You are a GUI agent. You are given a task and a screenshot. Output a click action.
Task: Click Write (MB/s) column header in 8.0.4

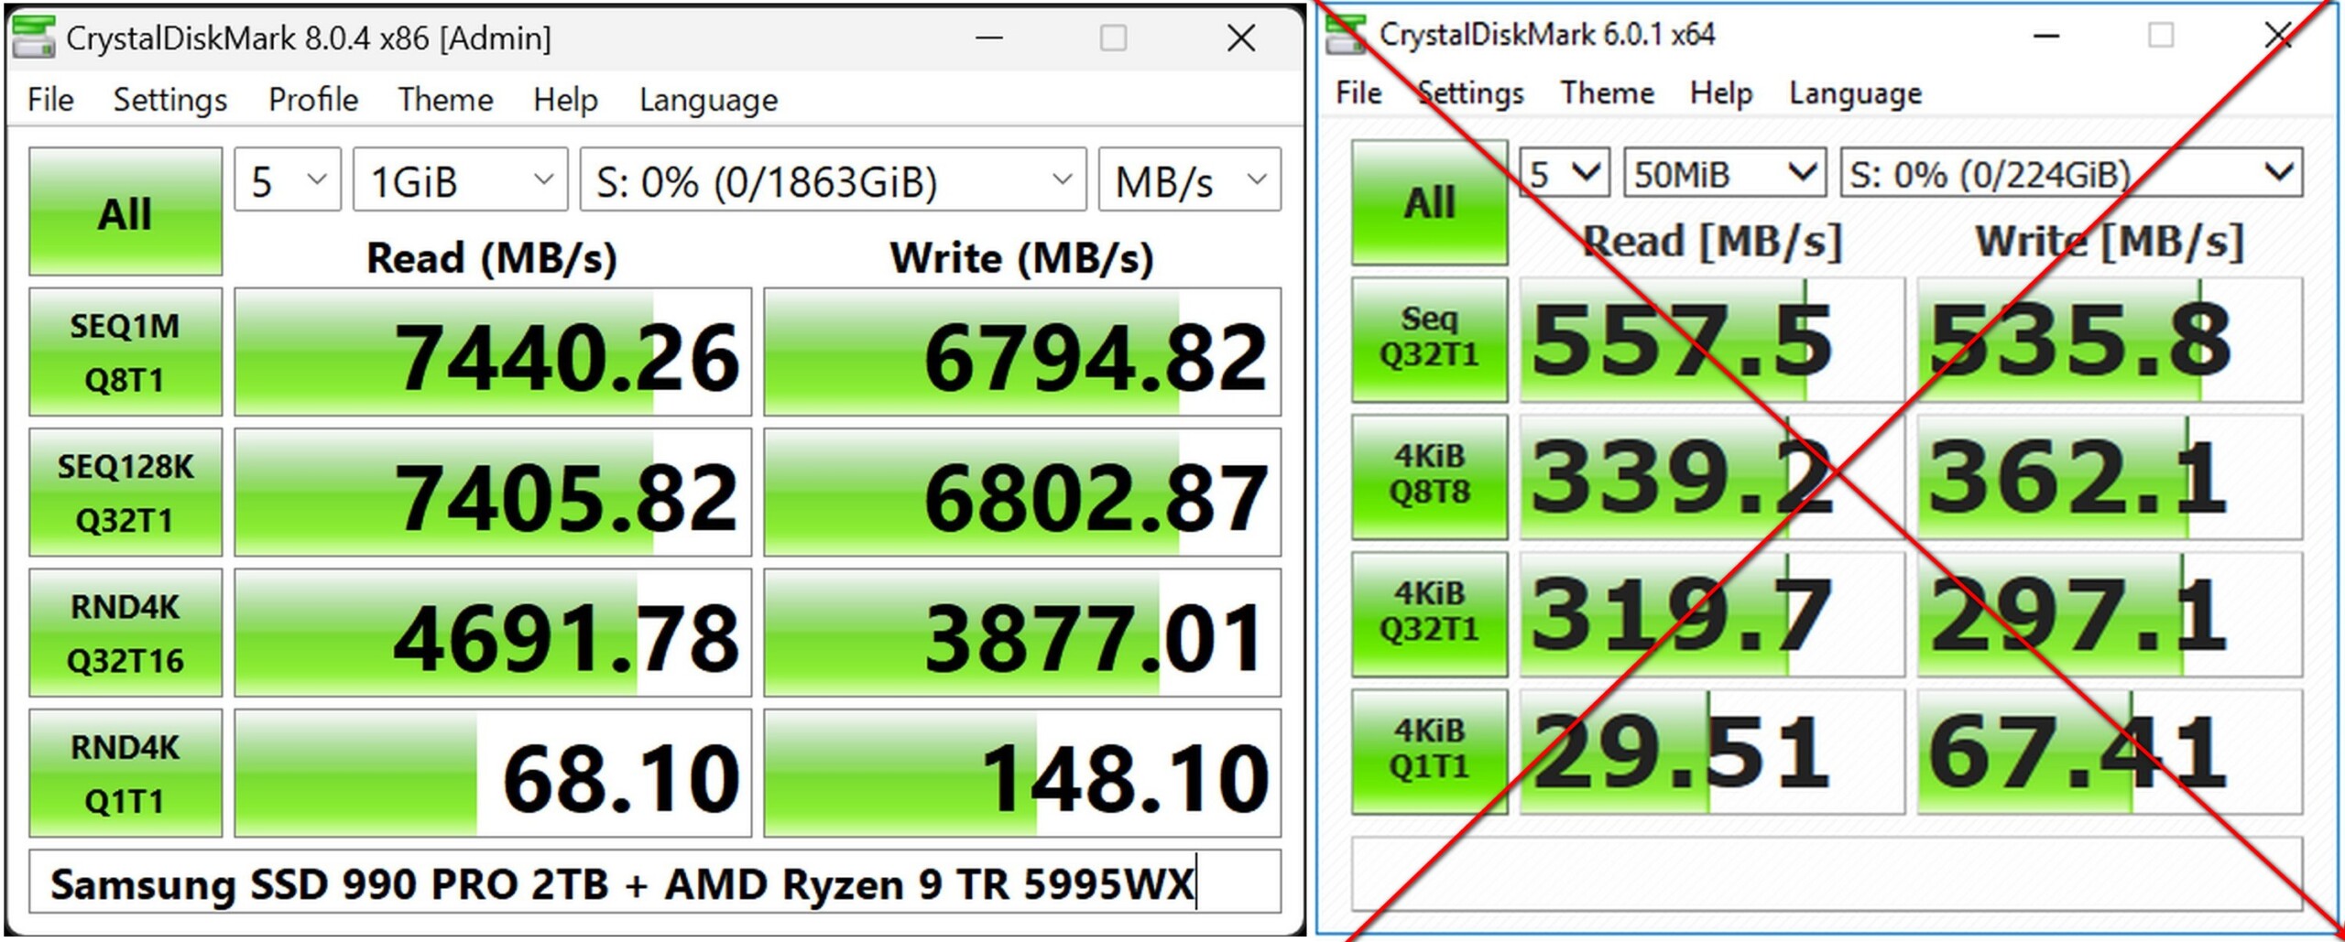pos(1021,257)
